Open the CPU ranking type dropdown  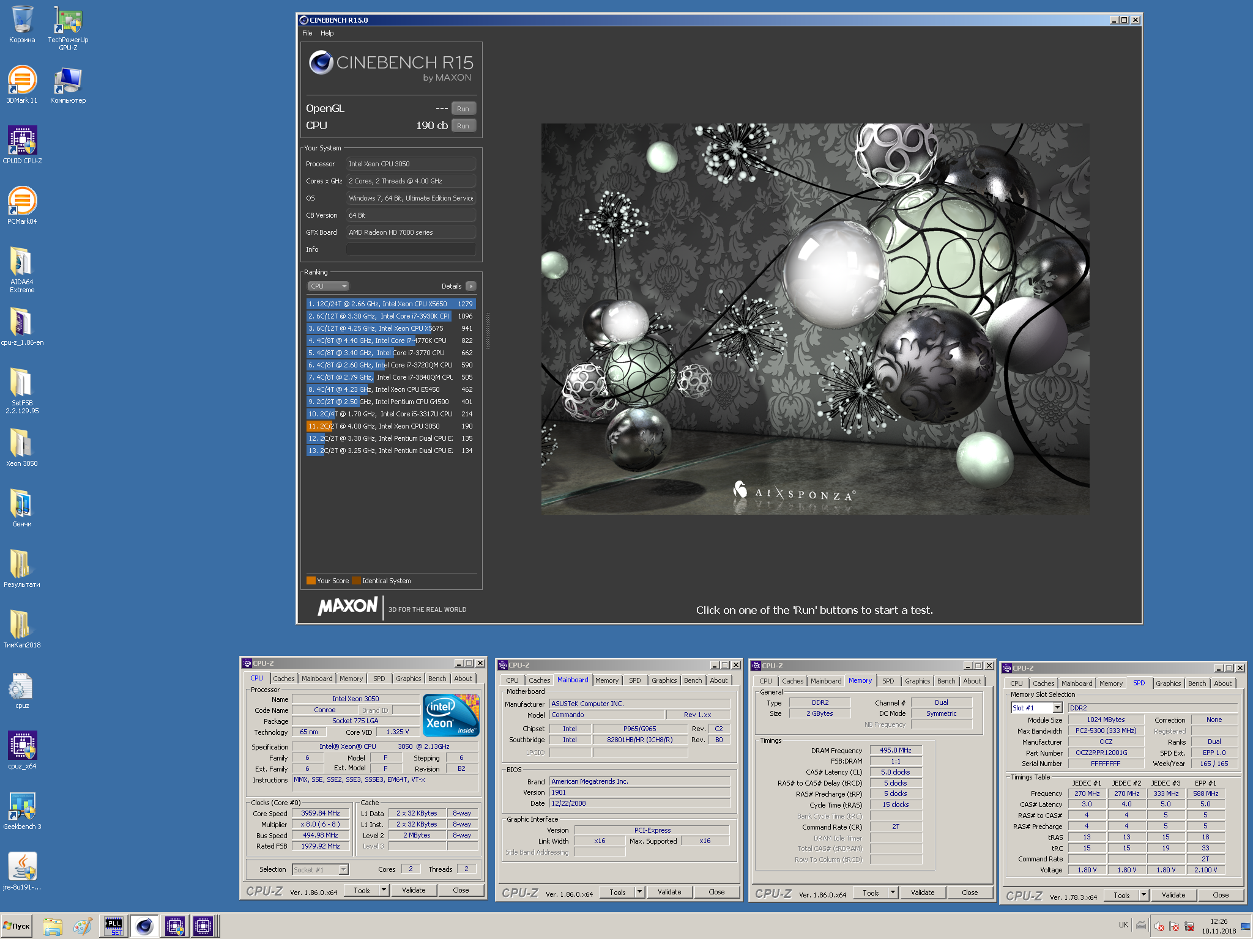point(328,286)
